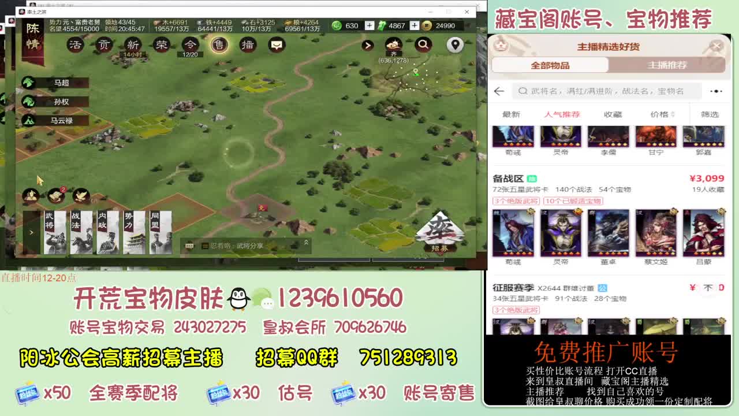The height and width of the screenshot is (416, 739).
Task: Sort listings by 收藏
Action: click(x=613, y=114)
